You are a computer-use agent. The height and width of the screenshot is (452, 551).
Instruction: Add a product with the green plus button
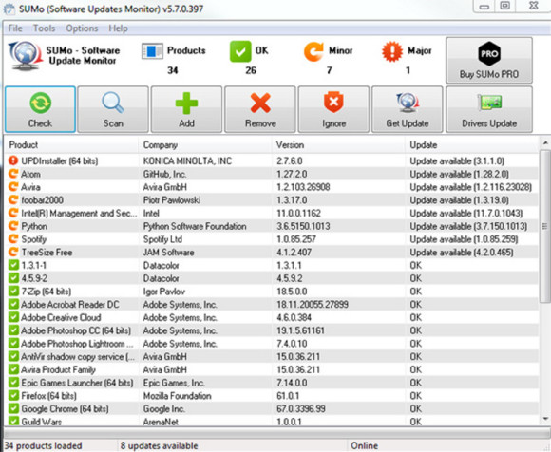[186, 109]
